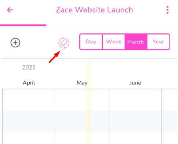The width and height of the screenshot is (178, 144).
Task: Select the May column header
Action: coord(82,83)
